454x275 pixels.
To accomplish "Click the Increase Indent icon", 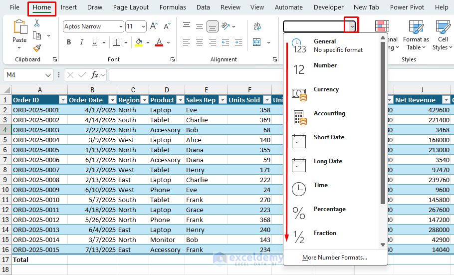I will (x=238, y=42).
